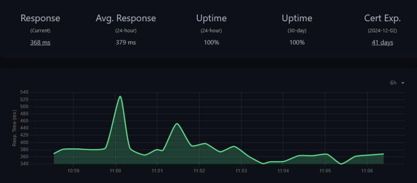Viewport: 417px width, 183px height.
Task: Select the 379 ms average response value
Action: [x=126, y=42]
